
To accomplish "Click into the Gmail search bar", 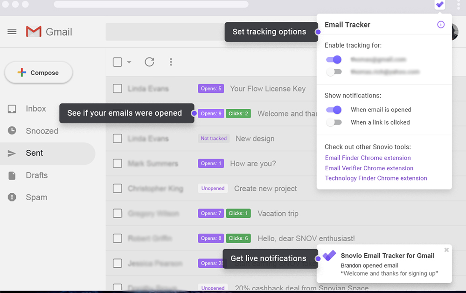I will point(165,32).
